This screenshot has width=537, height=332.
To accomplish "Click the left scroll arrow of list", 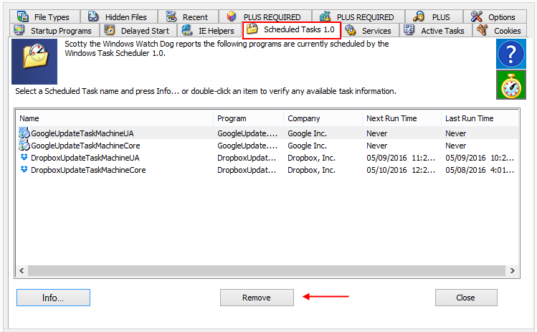I will point(22,270).
